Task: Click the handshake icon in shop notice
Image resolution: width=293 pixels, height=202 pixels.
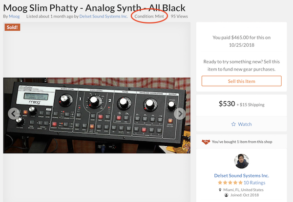Action: (206, 142)
